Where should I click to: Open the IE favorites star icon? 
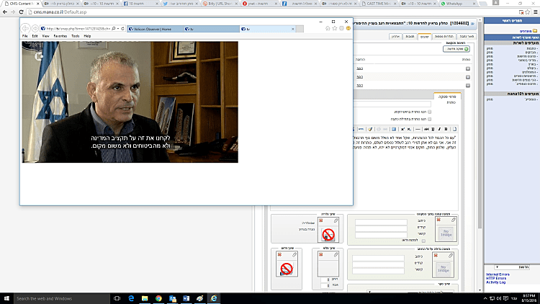[x=336, y=29]
